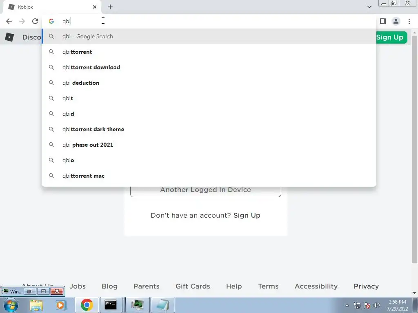This screenshot has width=418, height=313.
Task: Click the 'Win...' window title icon
Action: point(5,291)
